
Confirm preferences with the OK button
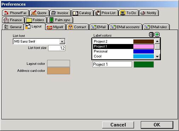click(157, 125)
